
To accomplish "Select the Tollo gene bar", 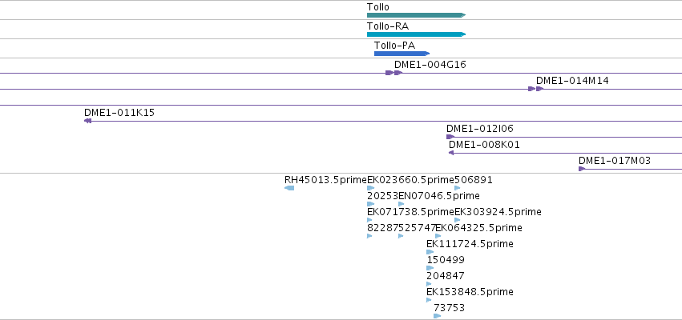I will click(x=416, y=15).
